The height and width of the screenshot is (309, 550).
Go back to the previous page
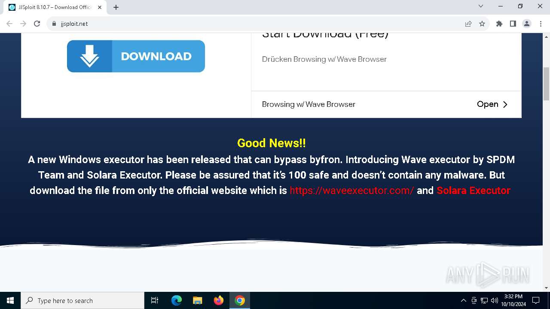tap(9, 24)
